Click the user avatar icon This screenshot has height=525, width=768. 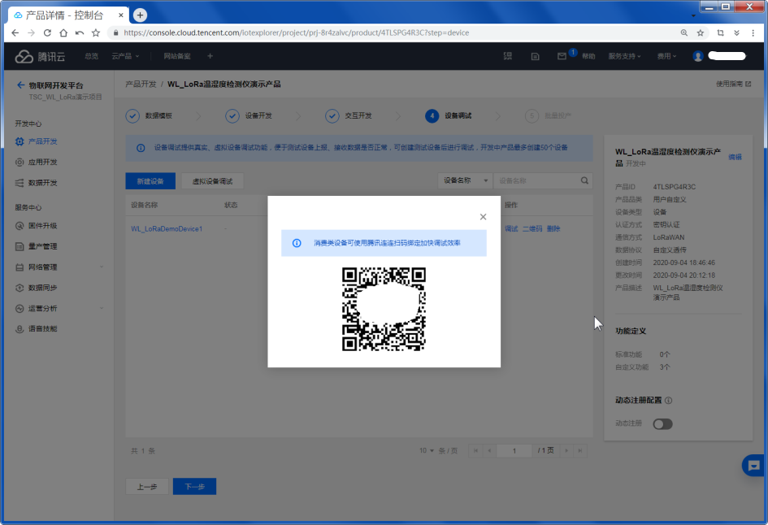[698, 56]
